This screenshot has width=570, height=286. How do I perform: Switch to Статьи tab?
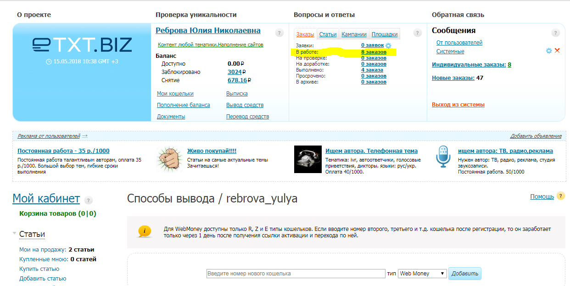tap(328, 34)
